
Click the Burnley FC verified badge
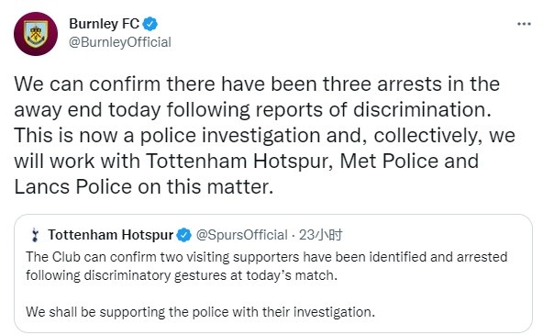[x=150, y=24]
